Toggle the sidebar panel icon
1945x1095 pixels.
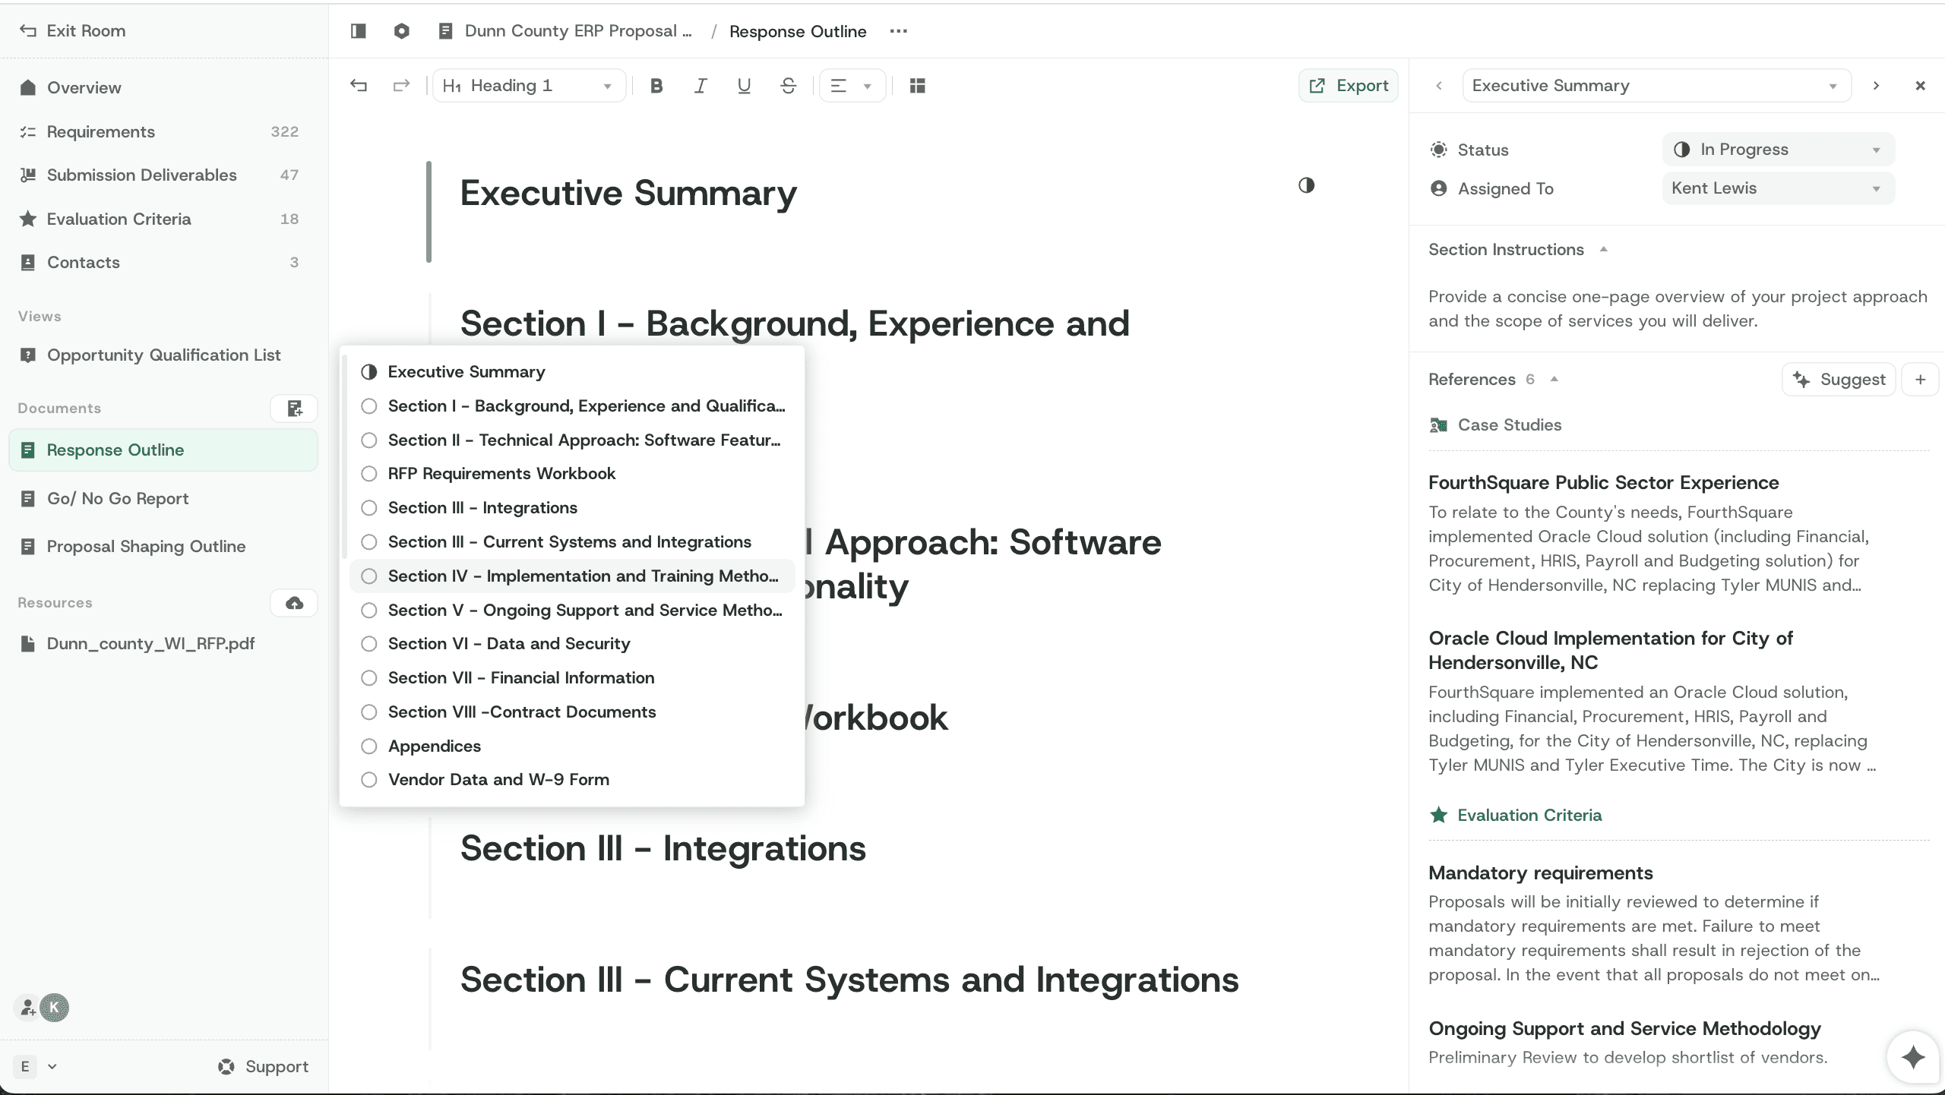pos(358,31)
